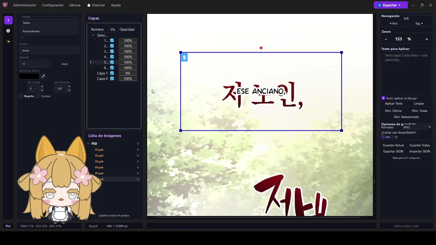This screenshot has width=436, height=245.
Task: Click the Capa 0 opacity 100% bar
Action: pos(128,79)
